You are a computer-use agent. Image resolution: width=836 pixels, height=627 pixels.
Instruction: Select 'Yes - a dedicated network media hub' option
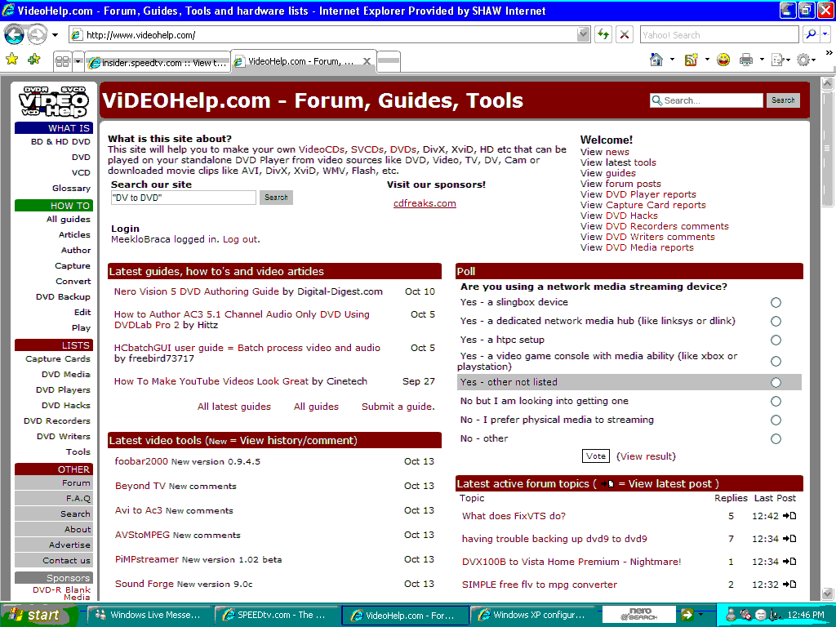pos(776,322)
